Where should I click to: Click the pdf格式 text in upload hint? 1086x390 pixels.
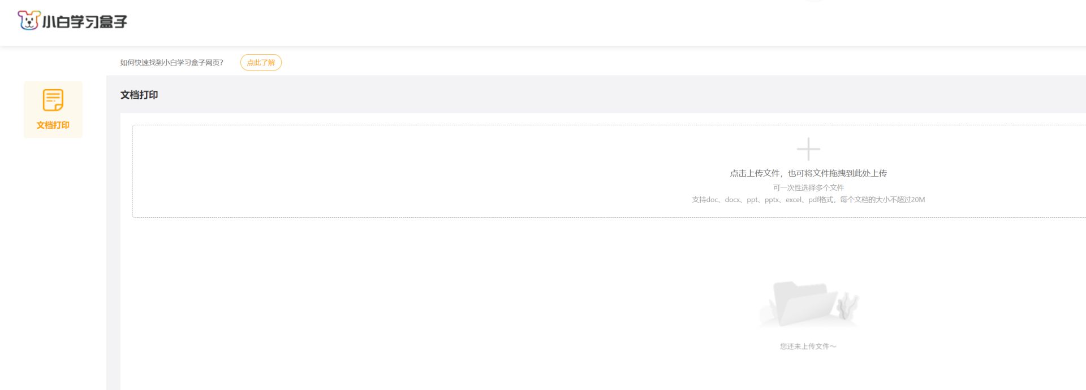tap(820, 200)
